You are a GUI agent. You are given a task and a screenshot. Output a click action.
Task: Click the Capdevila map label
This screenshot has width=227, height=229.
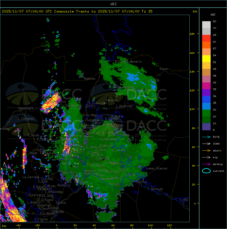pos(73,106)
